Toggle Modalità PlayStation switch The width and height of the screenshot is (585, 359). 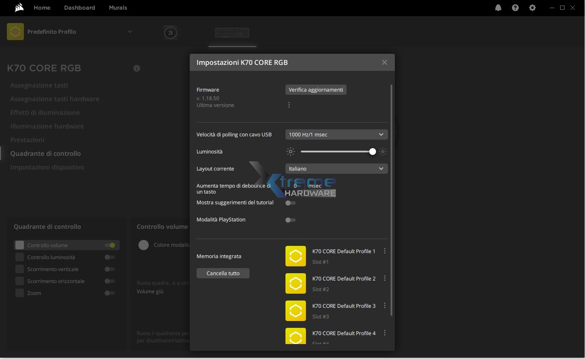click(291, 220)
